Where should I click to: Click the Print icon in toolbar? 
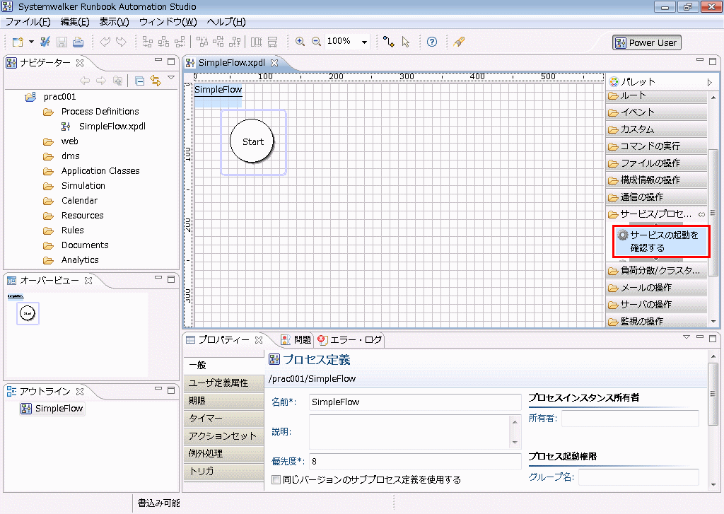coord(78,42)
